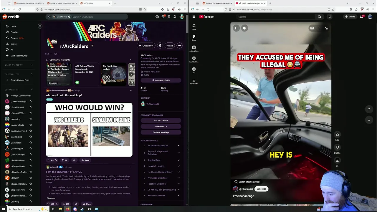Open the Best sort dropdown
The image size is (377, 212).
click(48, 54)
